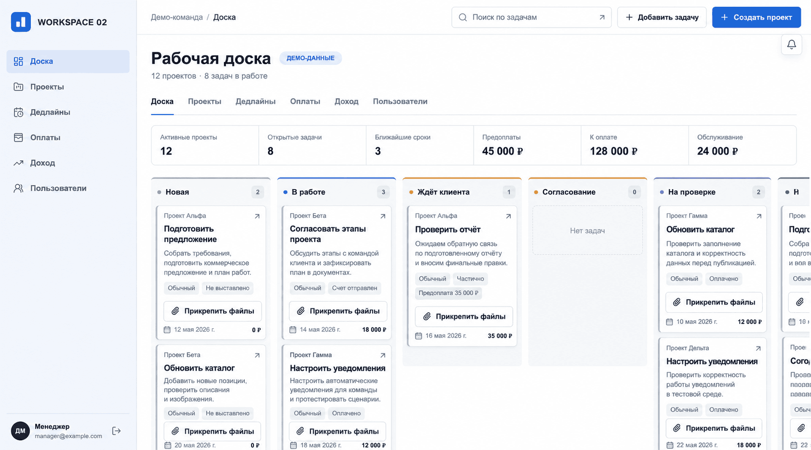
Task: Attach files to Проверить отчёт card
Action: coord(464,317)
